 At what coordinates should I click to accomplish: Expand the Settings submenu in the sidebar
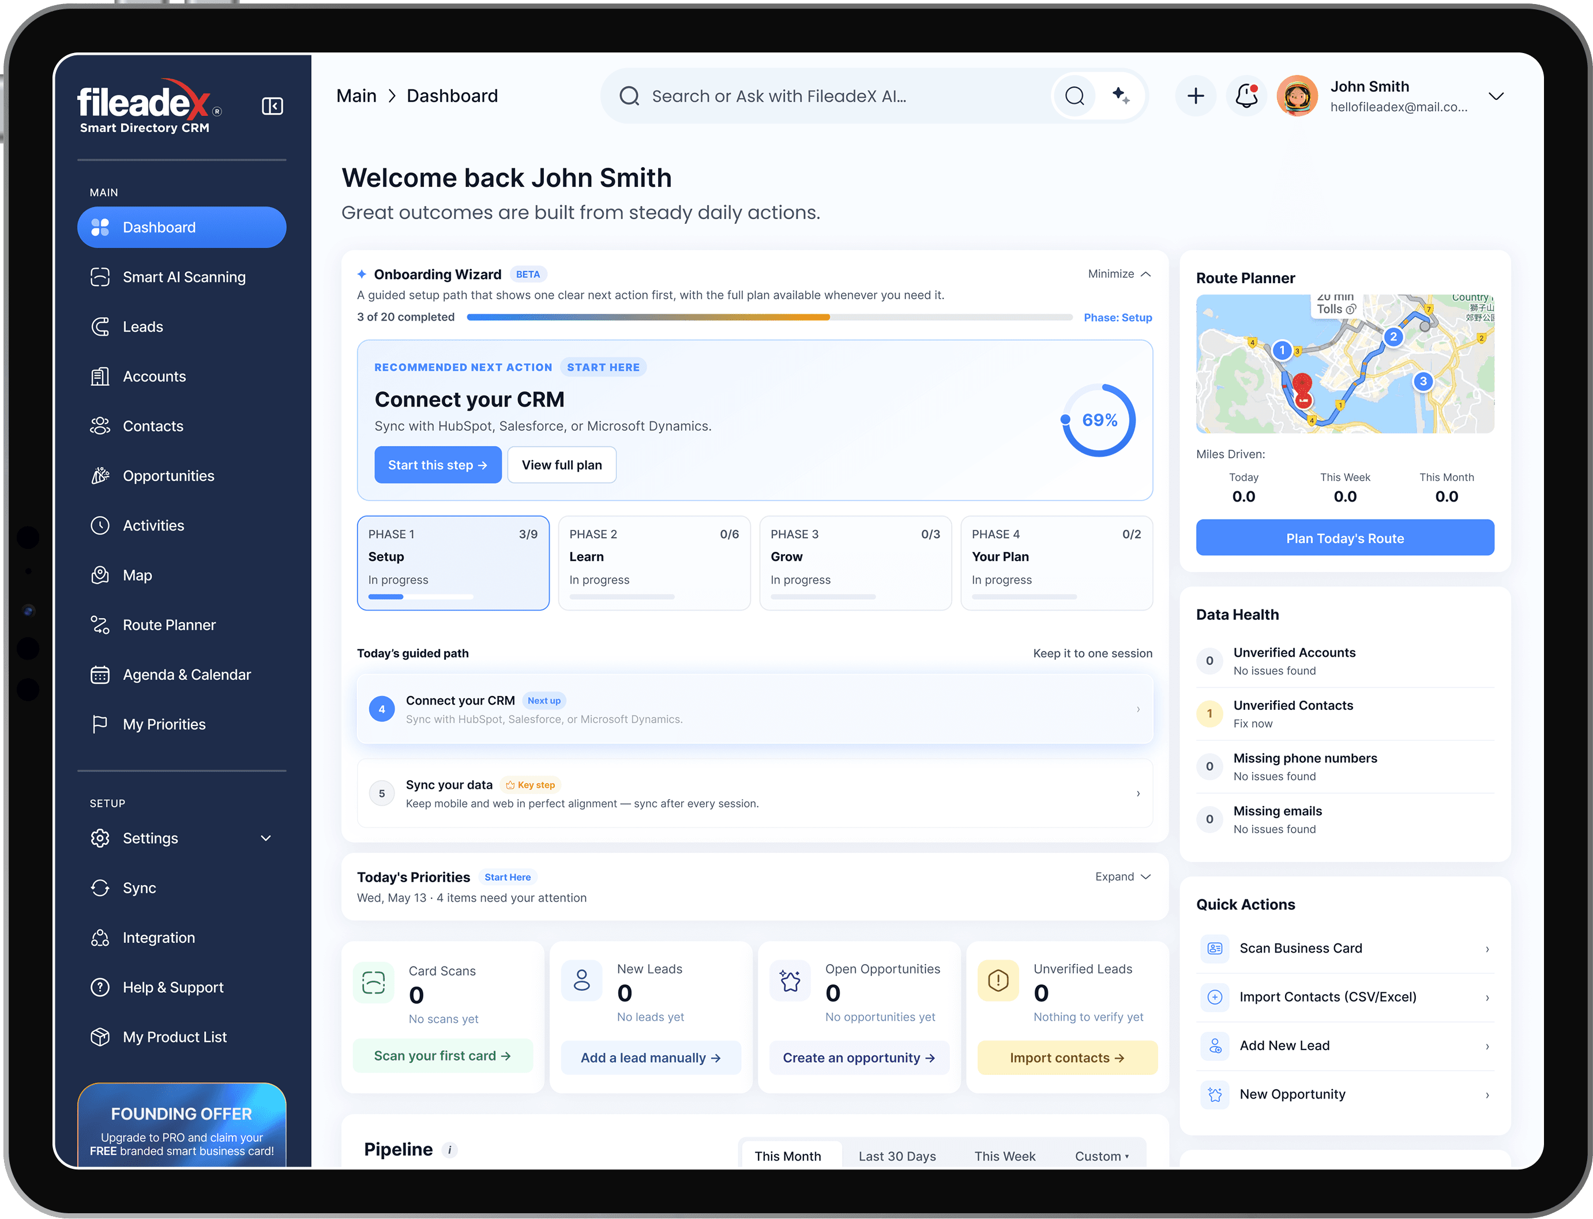(266, 838)
